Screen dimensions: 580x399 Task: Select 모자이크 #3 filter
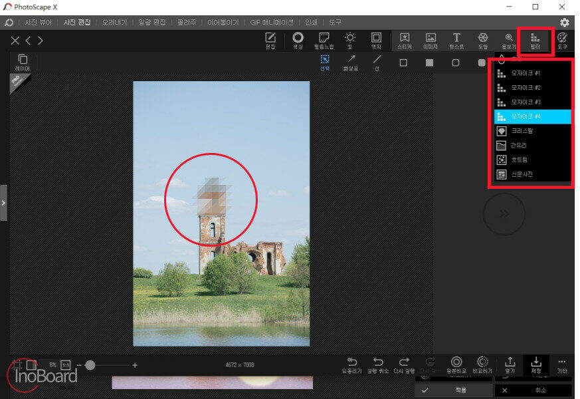[533, 102]
